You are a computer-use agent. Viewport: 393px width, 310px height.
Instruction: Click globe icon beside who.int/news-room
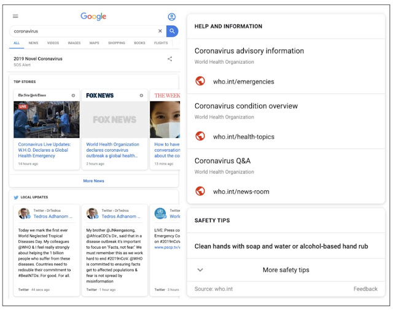200,191
